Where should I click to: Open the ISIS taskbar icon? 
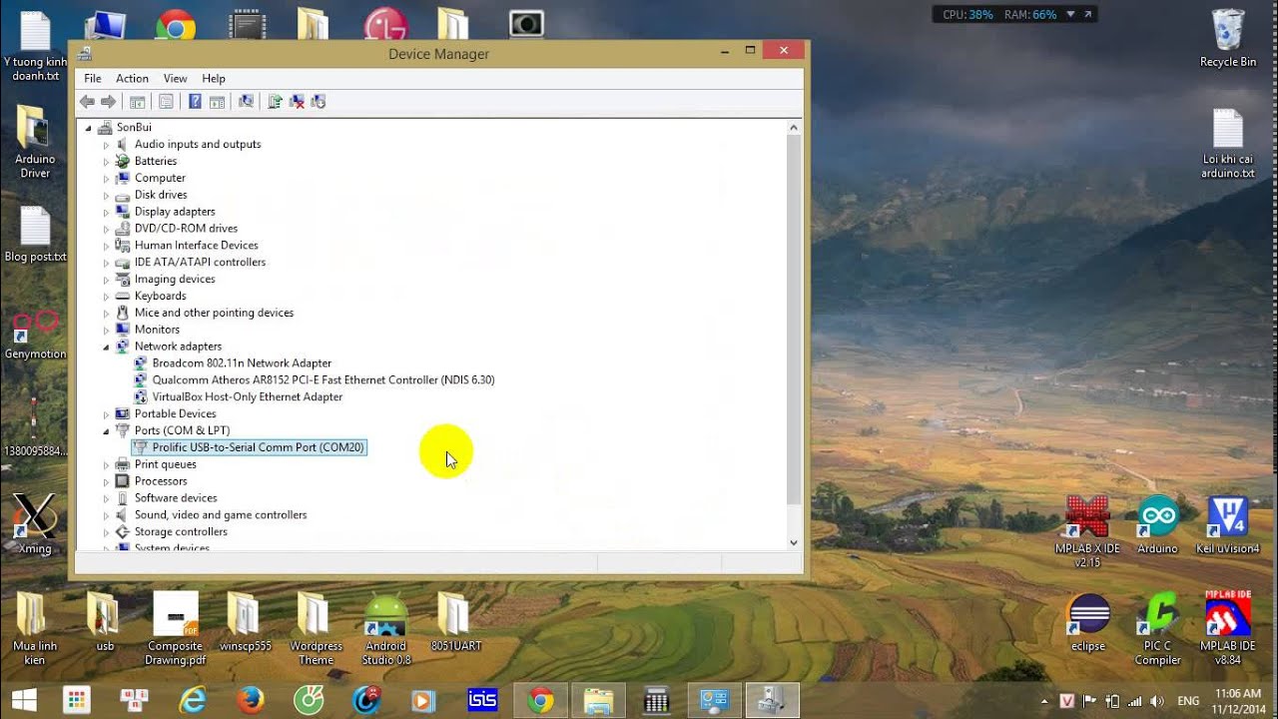point(482,701)
